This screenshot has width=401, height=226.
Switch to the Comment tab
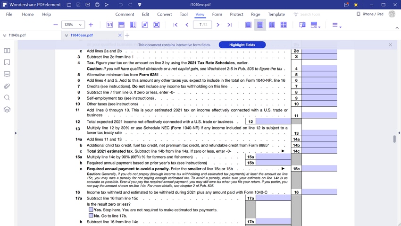coord(125,14)
